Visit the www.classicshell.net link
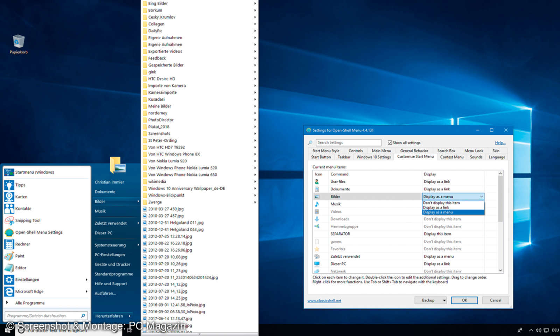The height and width of the screenshot is (336, 560). click(324, 300)
